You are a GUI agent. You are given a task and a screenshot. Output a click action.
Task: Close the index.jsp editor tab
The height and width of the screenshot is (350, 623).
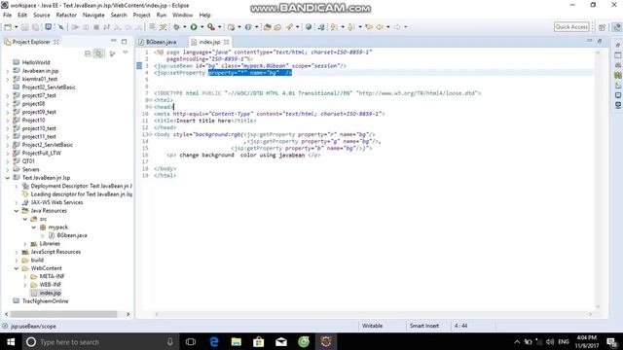click(x=226, y=42)
